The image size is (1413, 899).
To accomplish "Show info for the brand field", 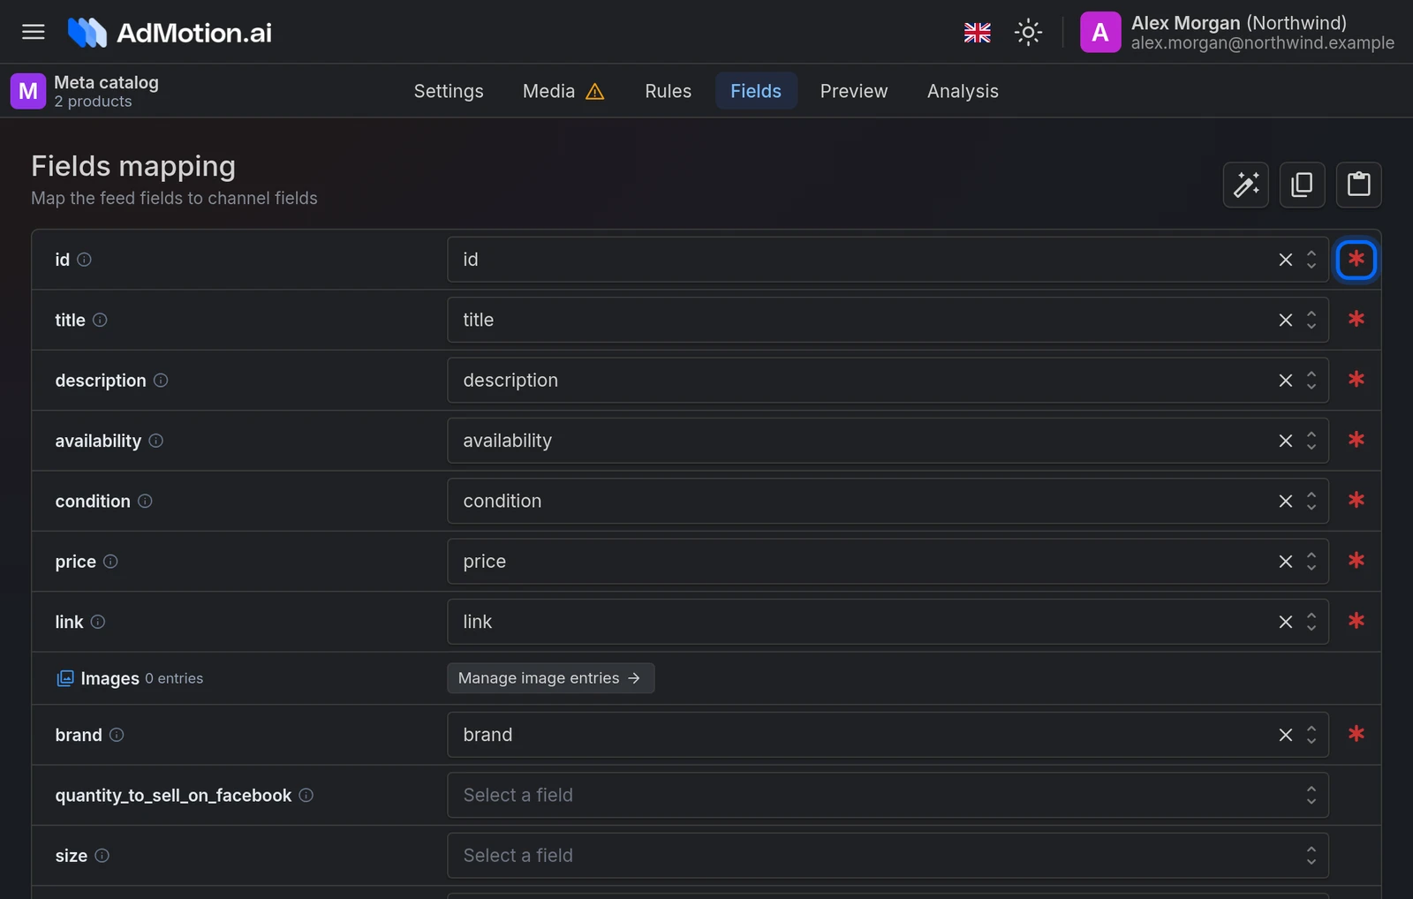I will [117, 735].
